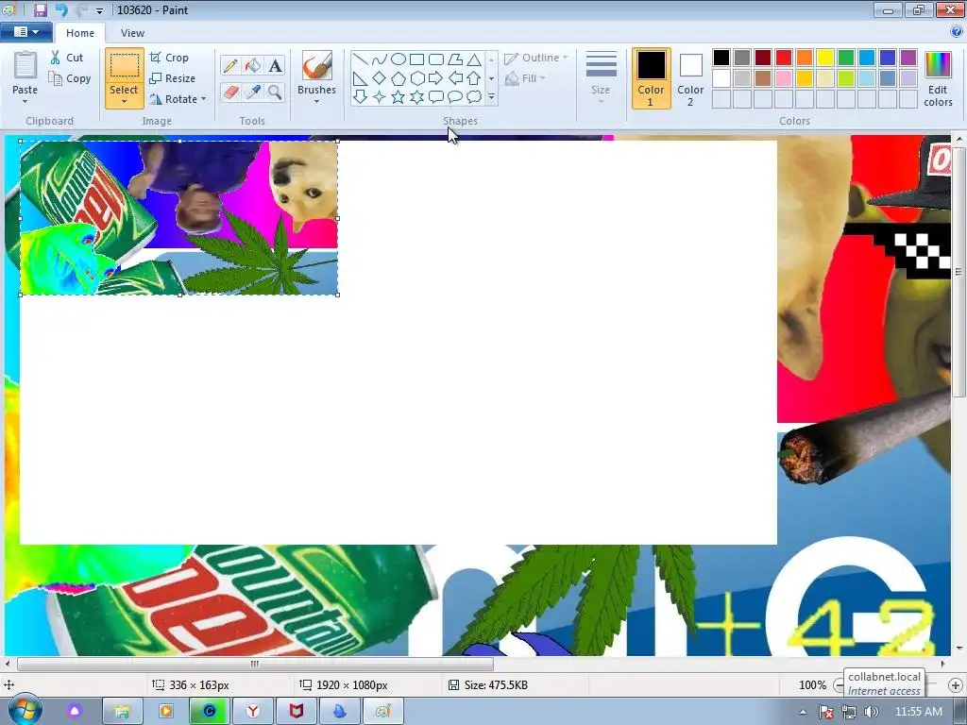Expand the Select options arrow
The width and height of the screenshot is (967, 725).
point(124,102)
